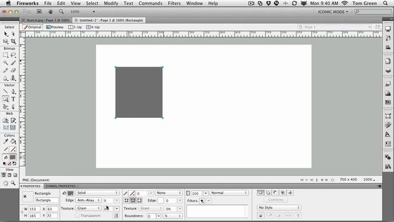The height and width of the screenshot is (222, 394).
Task: Select the Line tool
Action: (x=6, y=92)
